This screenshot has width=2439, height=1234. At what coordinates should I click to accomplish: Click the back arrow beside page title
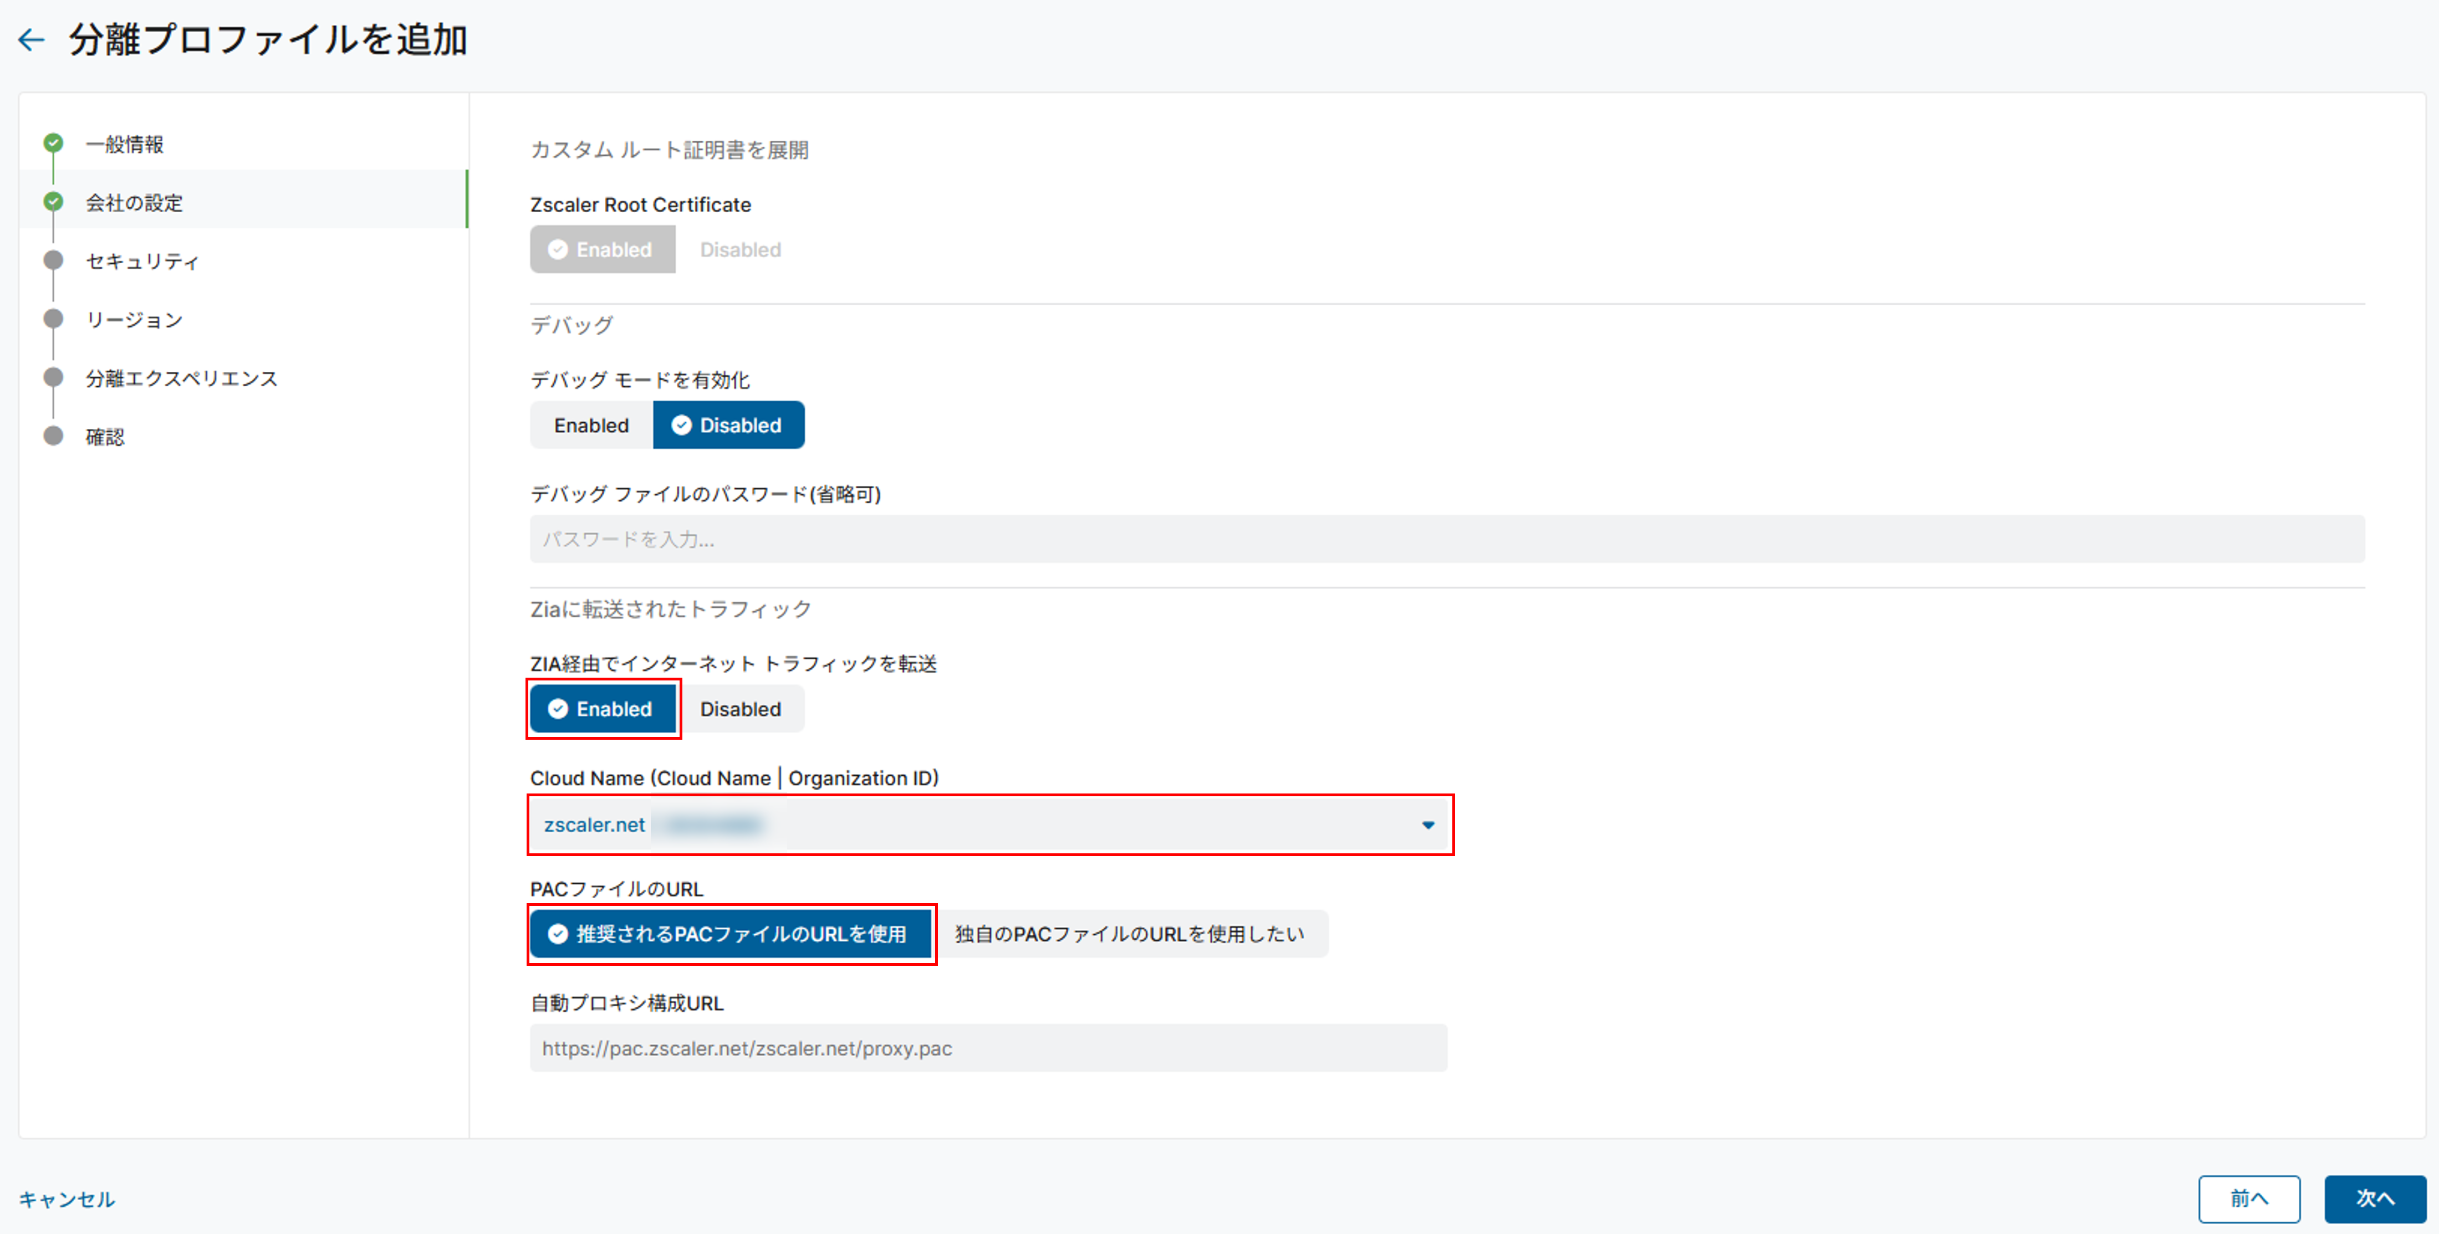(31, 40)
